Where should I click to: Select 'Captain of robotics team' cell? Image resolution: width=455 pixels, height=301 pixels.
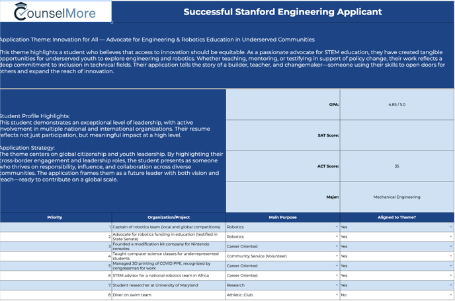pos(169,227)
